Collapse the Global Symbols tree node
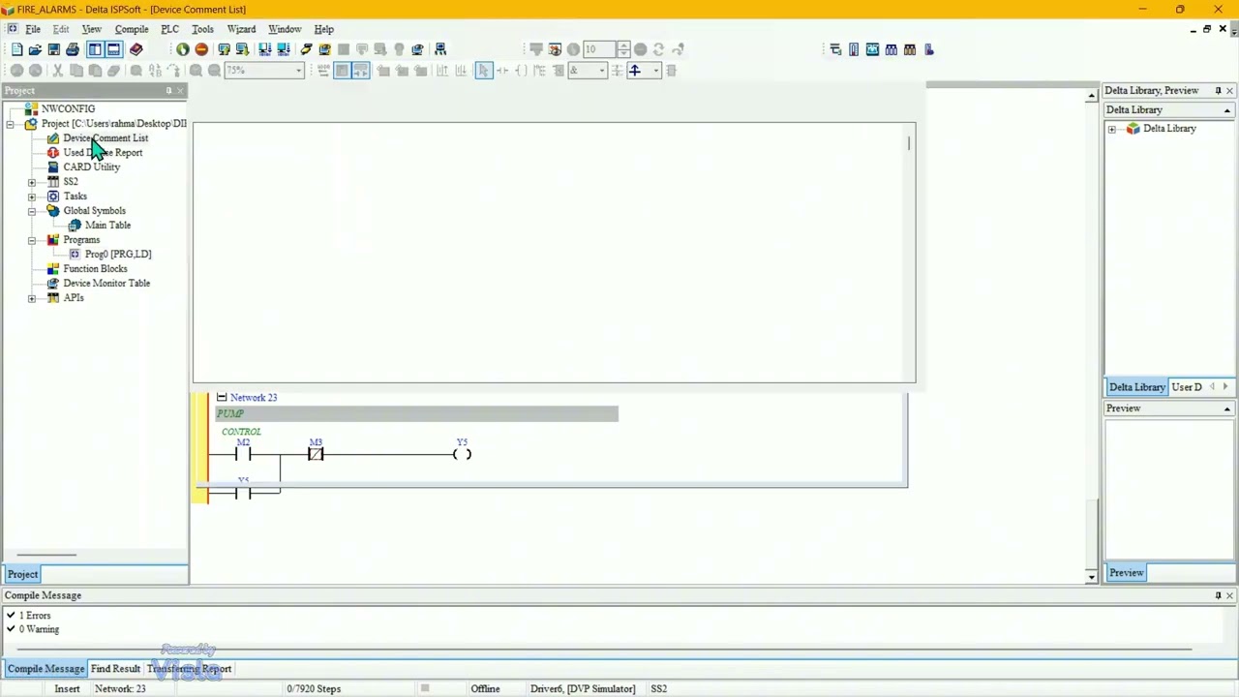The image size is (1239, 697). pyautogui.click(x=32, y=211)
